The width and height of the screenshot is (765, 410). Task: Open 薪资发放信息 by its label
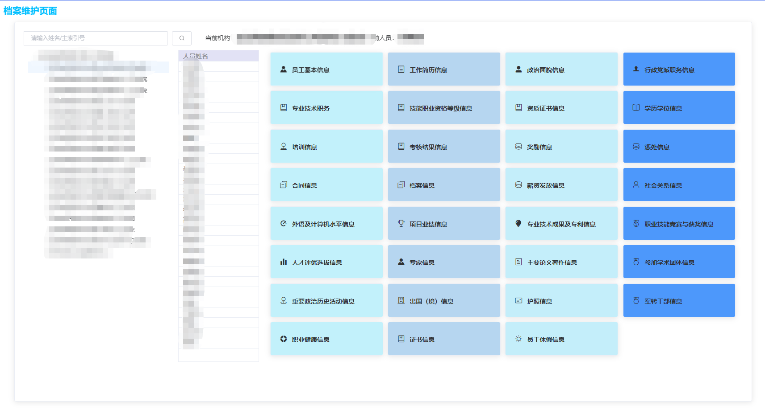point(546,185)
